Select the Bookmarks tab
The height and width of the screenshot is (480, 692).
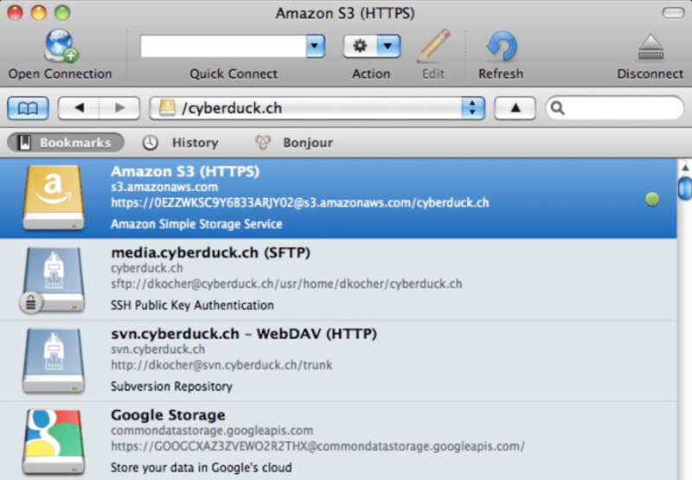[x=66, y=143]
